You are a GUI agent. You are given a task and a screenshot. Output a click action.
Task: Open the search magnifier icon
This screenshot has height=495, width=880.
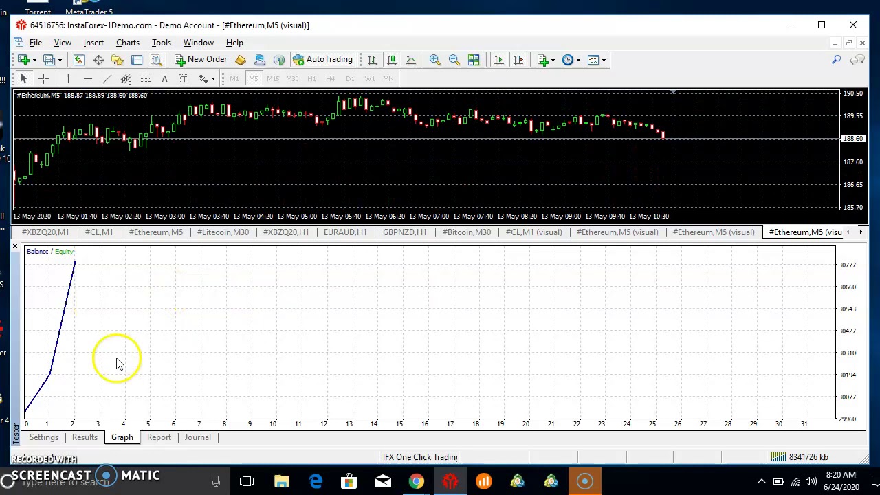(x=836, y=60)
